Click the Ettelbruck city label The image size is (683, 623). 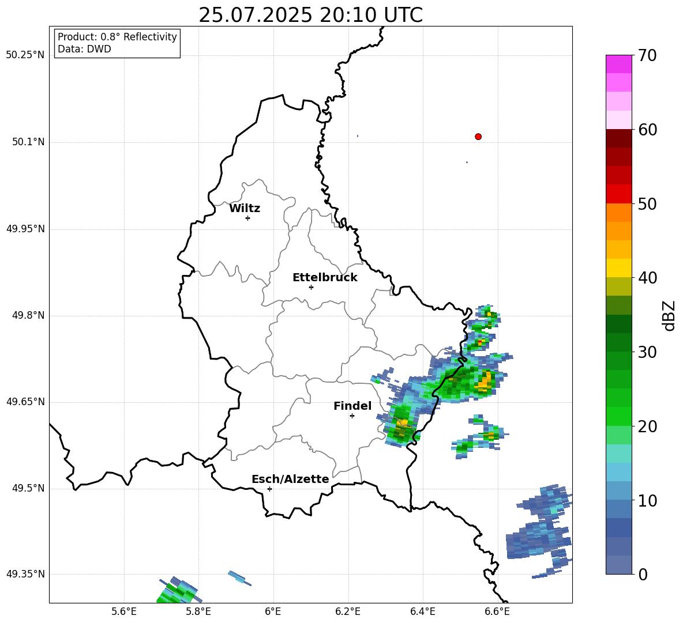click(325, 278)
